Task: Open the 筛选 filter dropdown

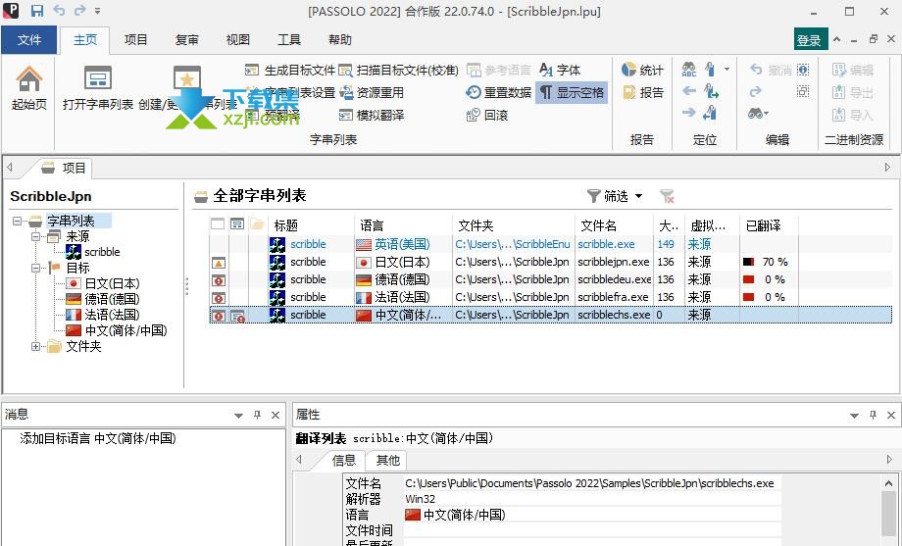Action: click(615, 196)
